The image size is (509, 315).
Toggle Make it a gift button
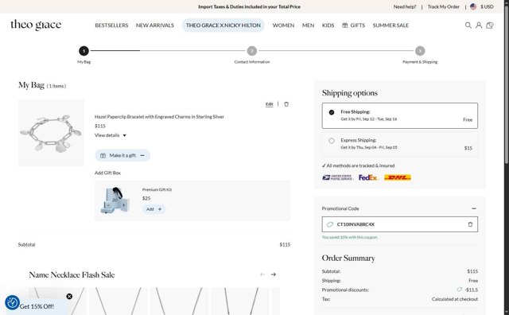pyautogui.click(x=122, y=155)
